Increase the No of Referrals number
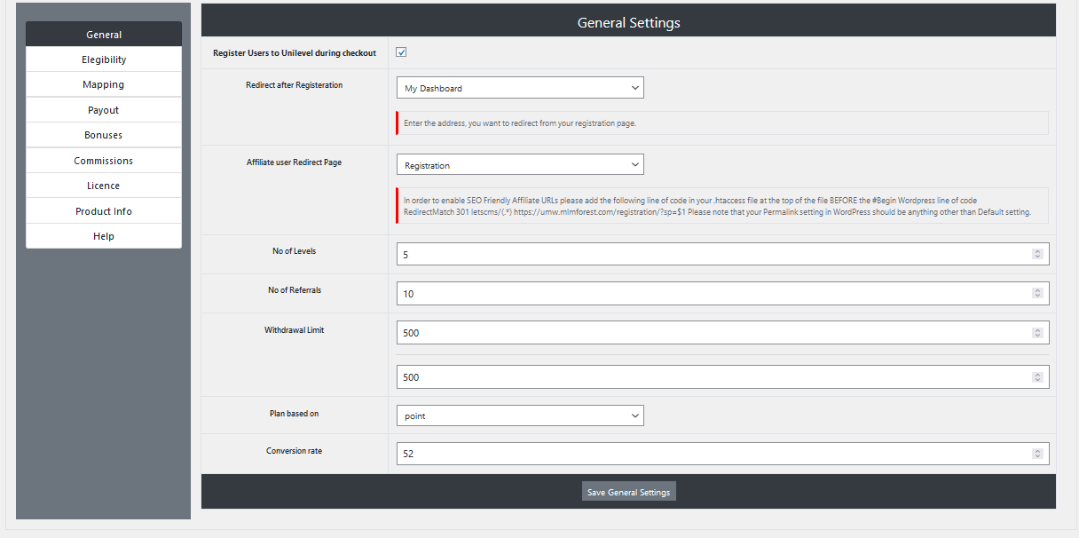The height and width of the screenshot is (538, 1079). tap(1036, 290)
